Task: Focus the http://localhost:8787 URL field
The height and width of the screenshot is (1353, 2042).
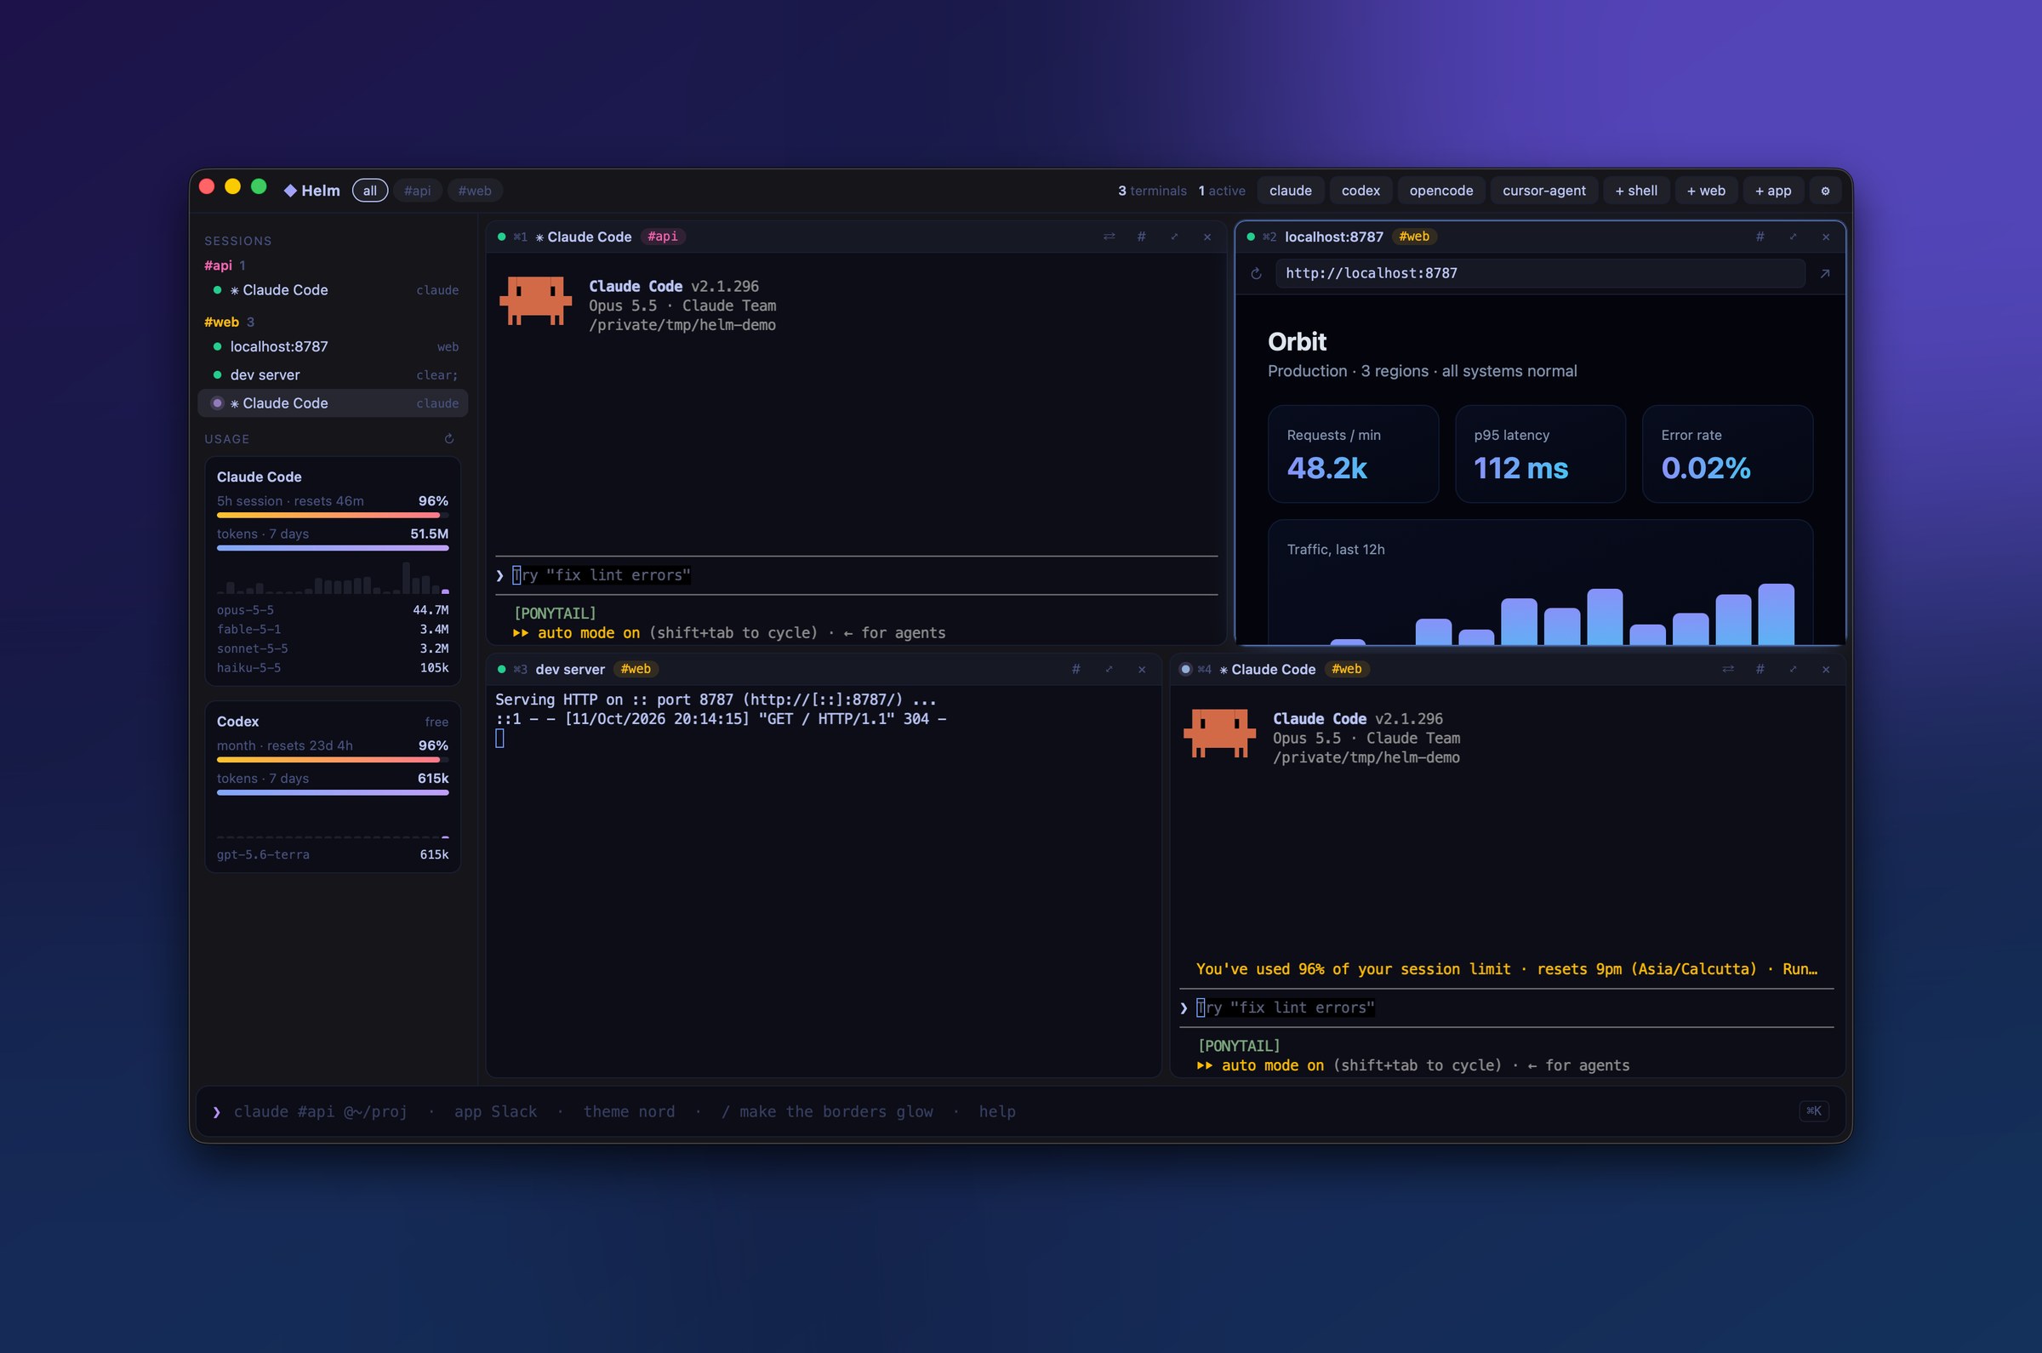Action: coord(1540,273)
